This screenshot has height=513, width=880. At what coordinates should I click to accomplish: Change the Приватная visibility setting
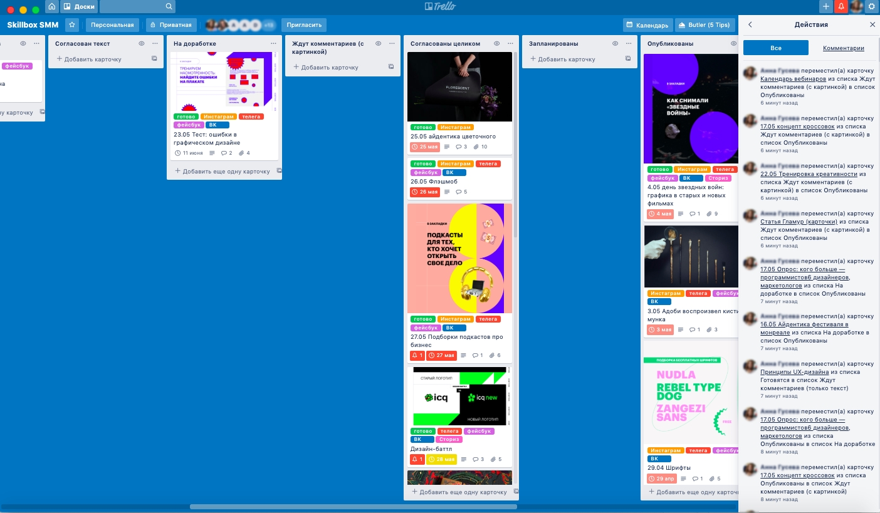click(x=170, y=25)
